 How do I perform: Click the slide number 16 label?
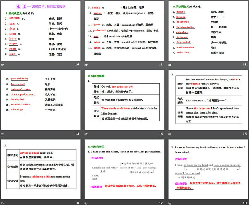pyautogui.click(x=77, y=203)
